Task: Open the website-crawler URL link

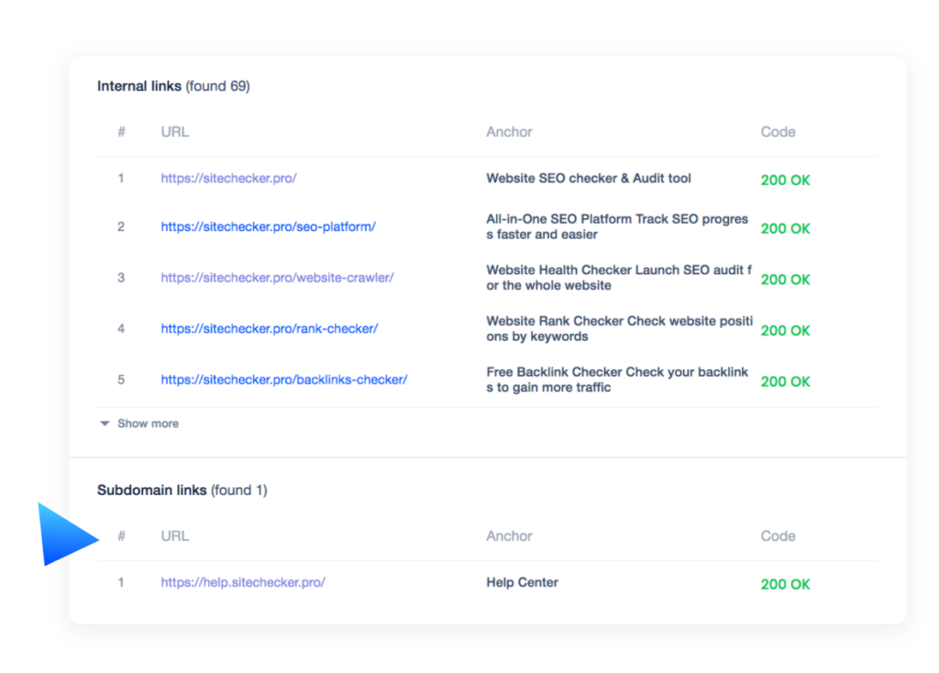Action: pyautogui.click(x=277, y=278)
